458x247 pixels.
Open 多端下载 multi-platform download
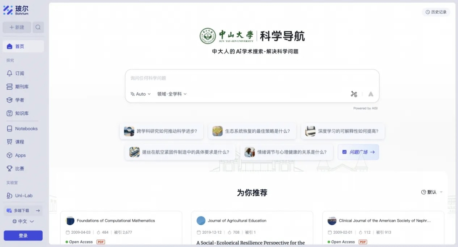(23, 210)
